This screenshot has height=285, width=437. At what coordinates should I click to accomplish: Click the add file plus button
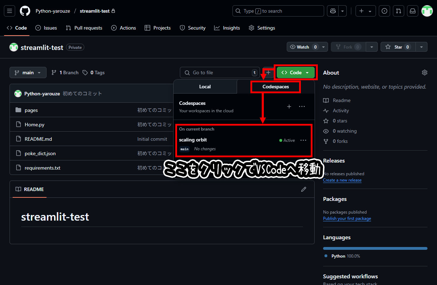tap(268, 72)
